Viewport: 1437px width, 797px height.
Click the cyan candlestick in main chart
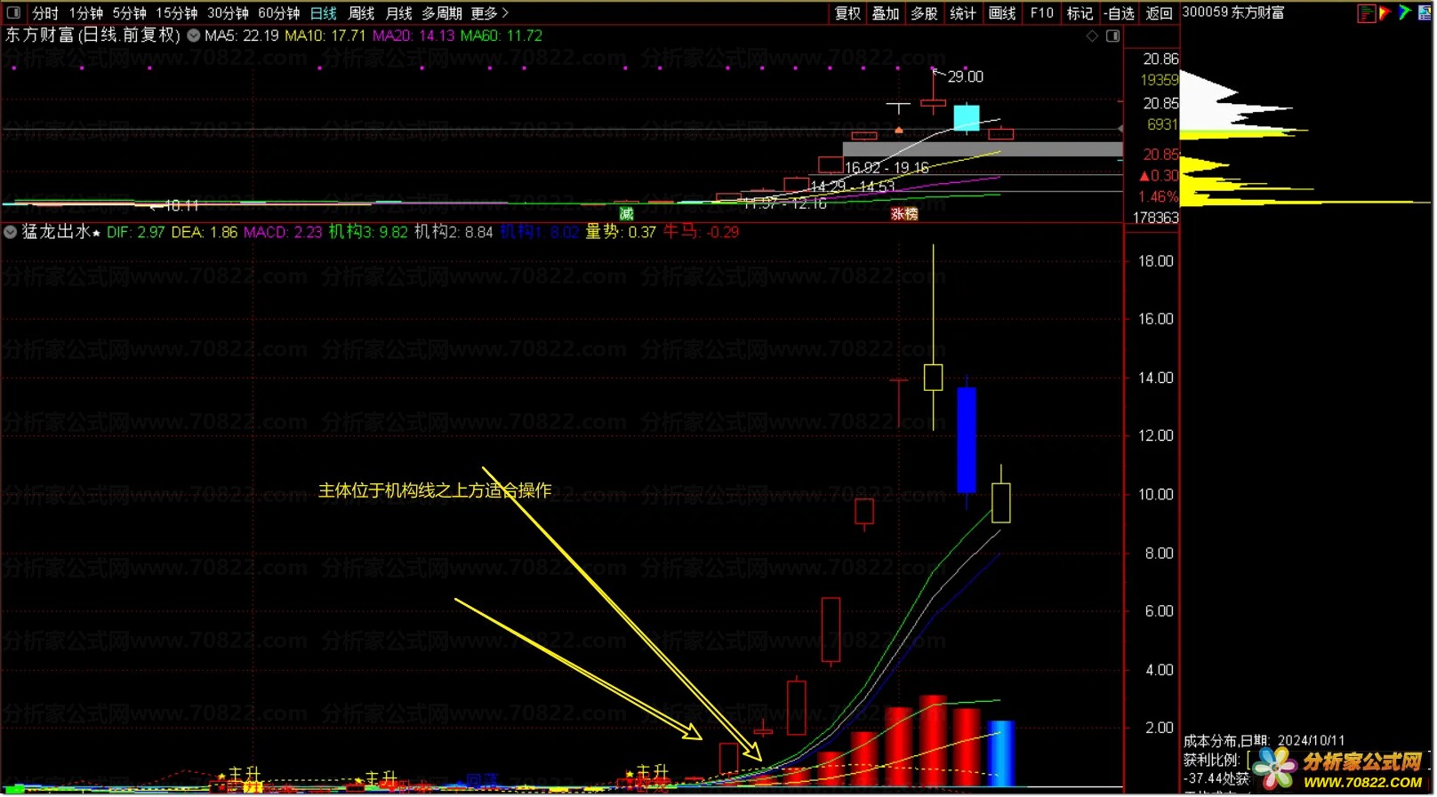tap(967, 117)
